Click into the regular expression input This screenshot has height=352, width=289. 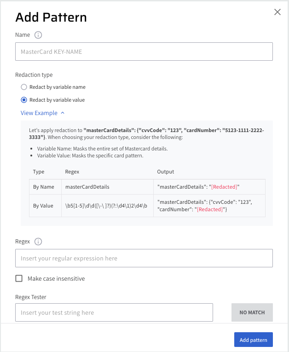coord(144,258)
